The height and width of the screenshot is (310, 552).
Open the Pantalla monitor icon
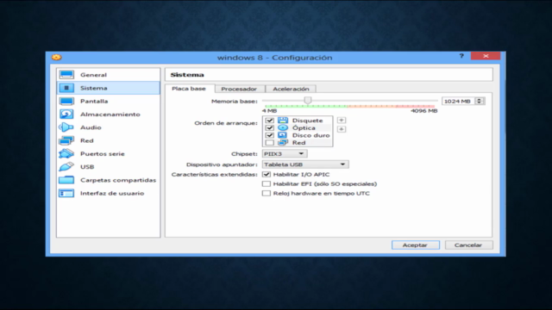[x=66, y=102]
